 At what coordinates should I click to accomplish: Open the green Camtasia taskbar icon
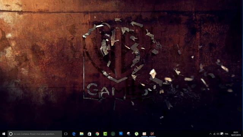pyautogui.click(x=105, y=134)
